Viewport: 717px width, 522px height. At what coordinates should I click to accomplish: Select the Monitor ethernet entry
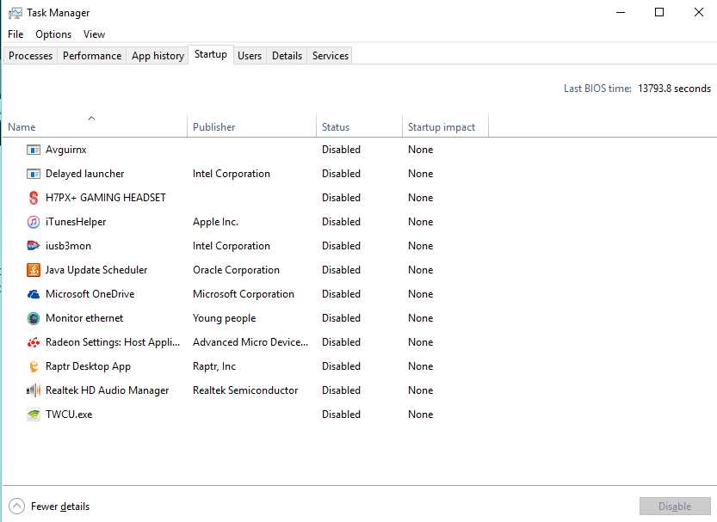click(84, 318)
